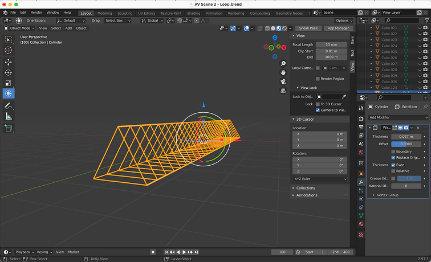Screen dimensions: 431x262
Task: Enable the Boundary checkbox
Action: pyautogui.click(x=393, y=152)
